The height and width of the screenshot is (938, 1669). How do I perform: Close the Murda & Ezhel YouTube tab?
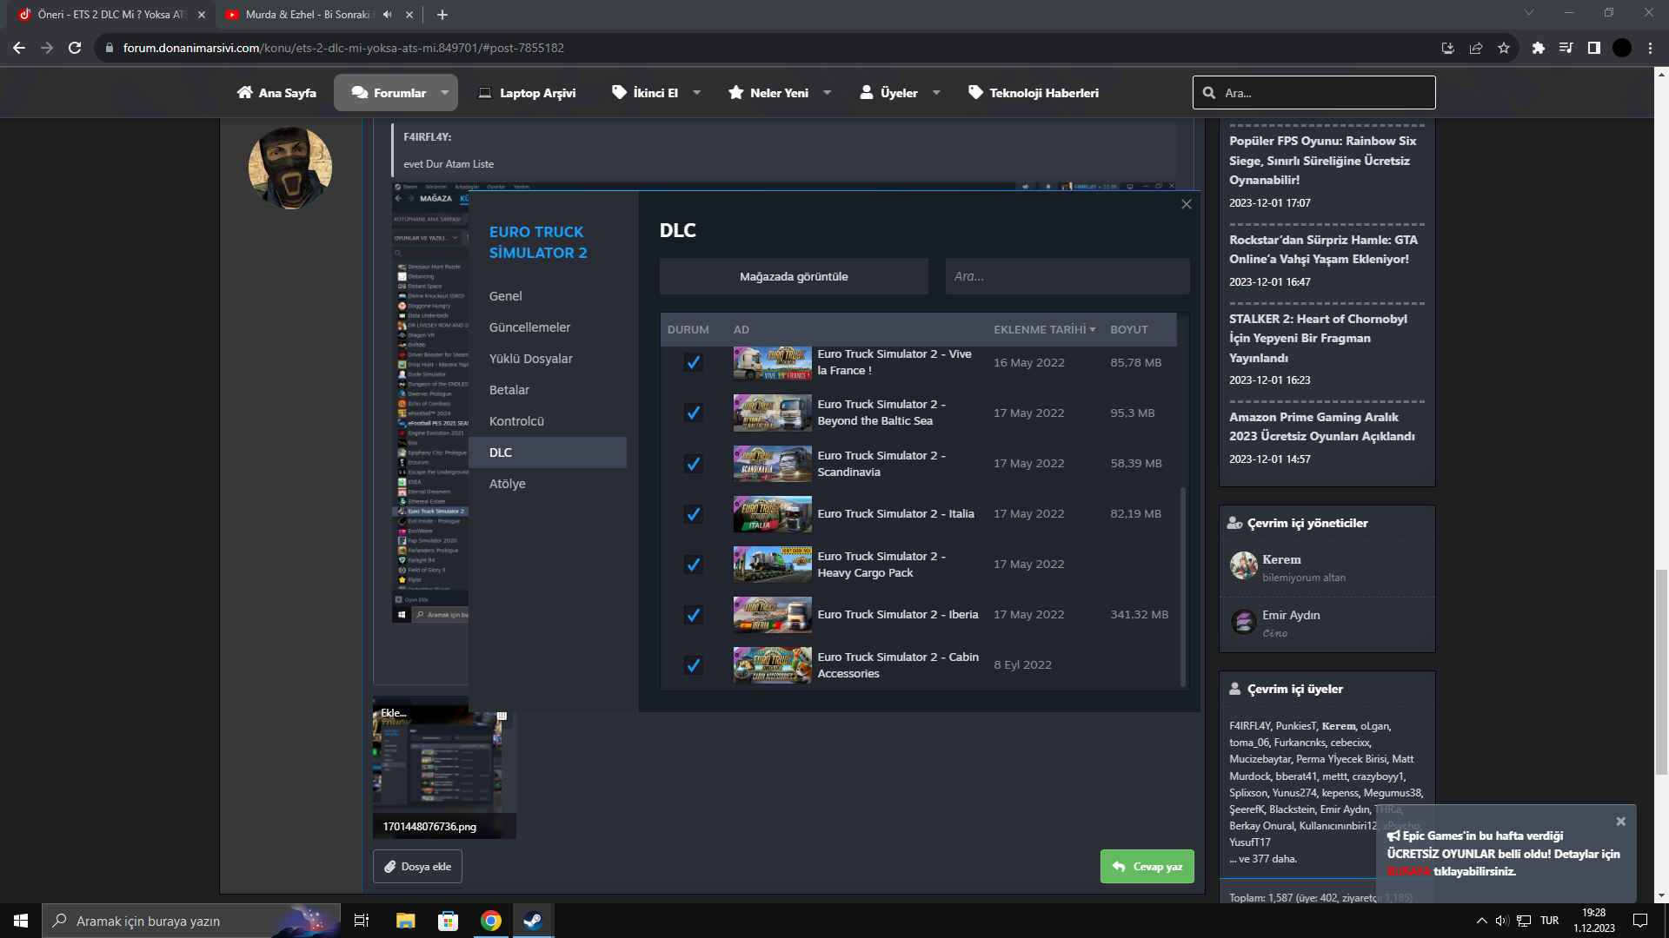[x=409, y=14]
